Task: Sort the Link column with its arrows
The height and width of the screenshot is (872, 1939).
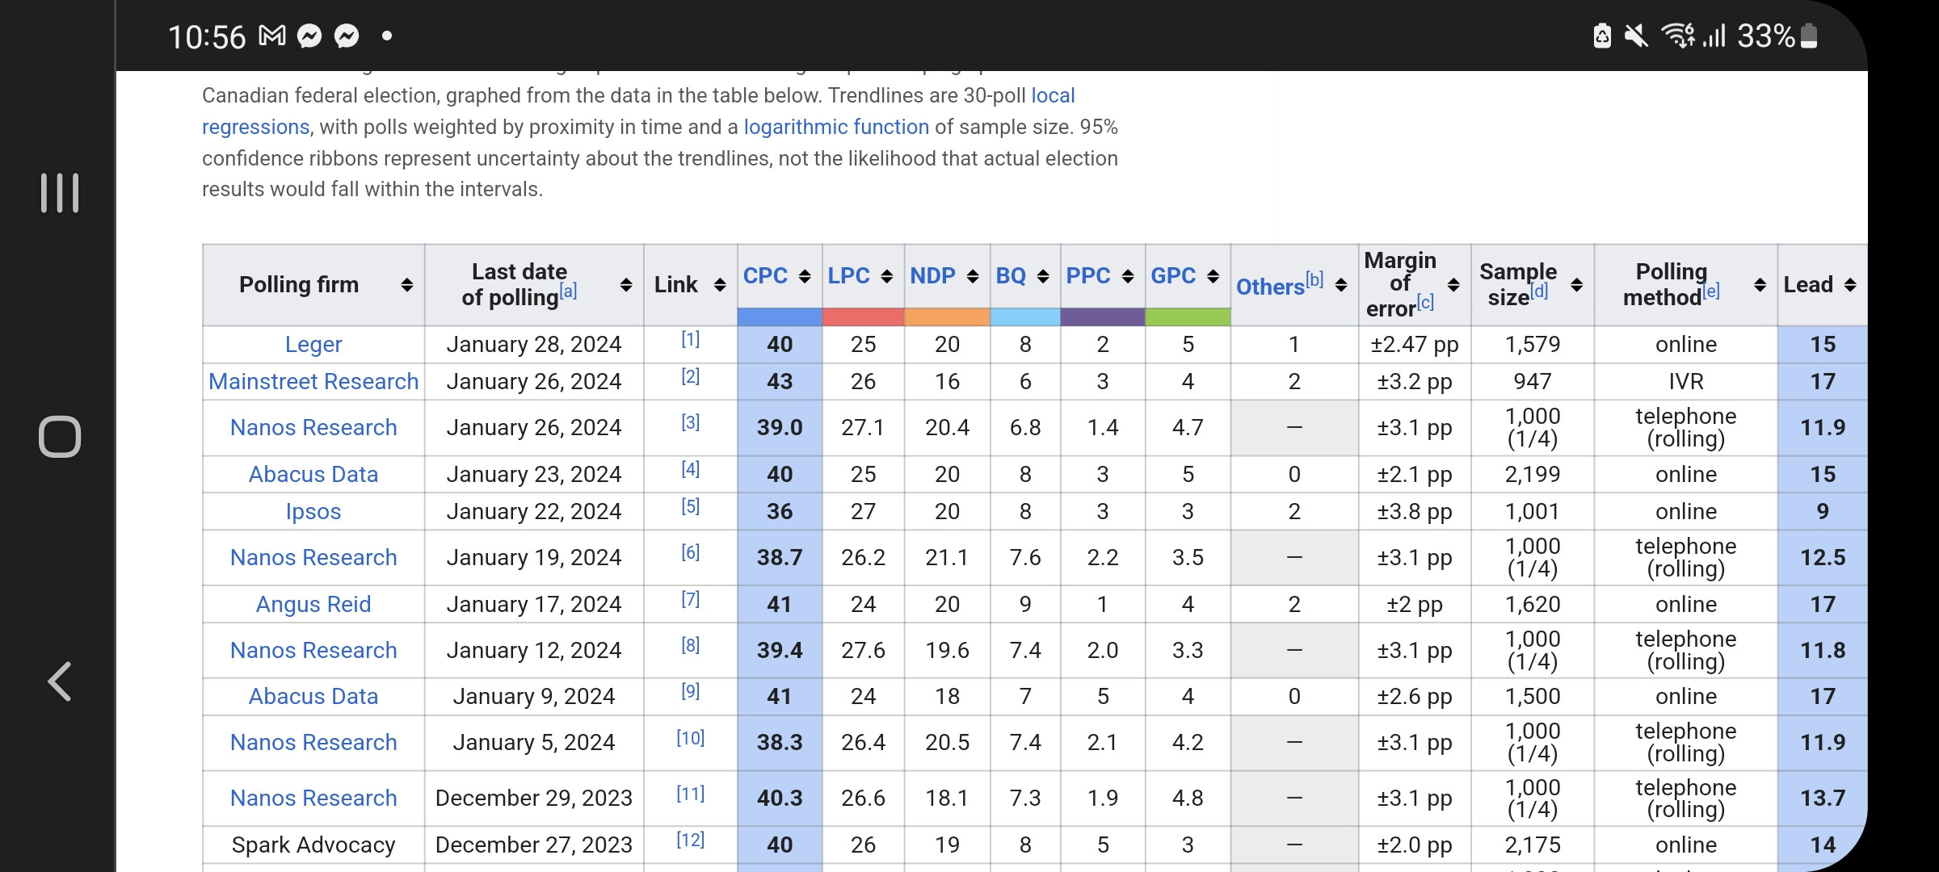Action: point(720,285)
